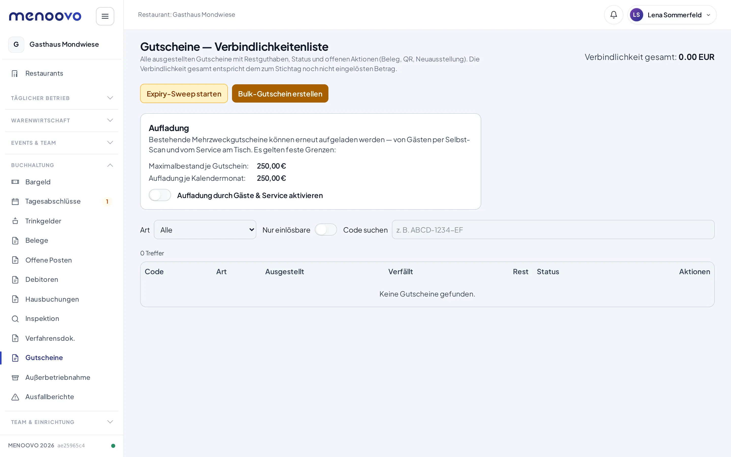Open the Lena Sommerfeld account menu
This screenshot has width=731, height=457.
(x=672, y=15)
